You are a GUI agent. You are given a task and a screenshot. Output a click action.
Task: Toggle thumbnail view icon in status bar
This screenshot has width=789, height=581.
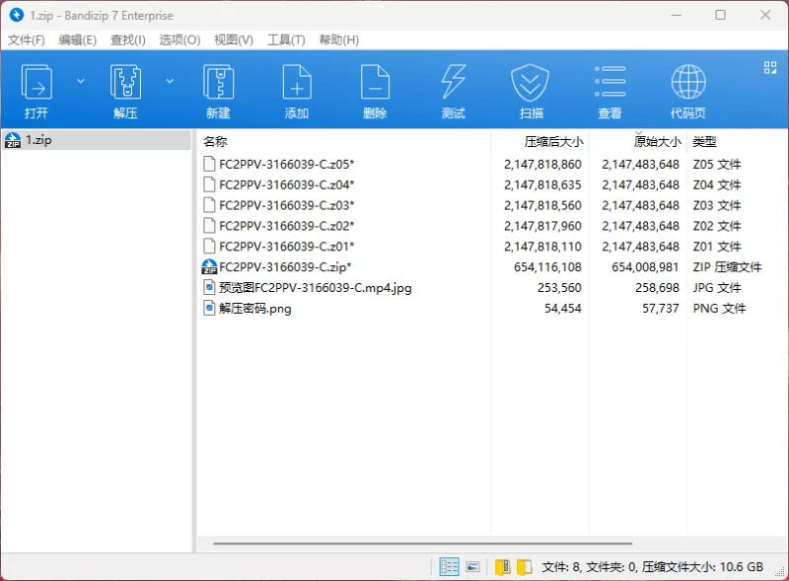click(472, 567)
